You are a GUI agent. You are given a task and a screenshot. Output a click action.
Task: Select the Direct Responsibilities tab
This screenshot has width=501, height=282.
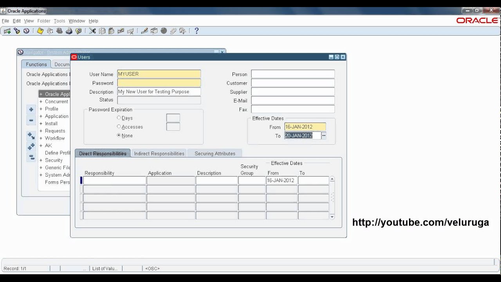[x=103, y=154]
